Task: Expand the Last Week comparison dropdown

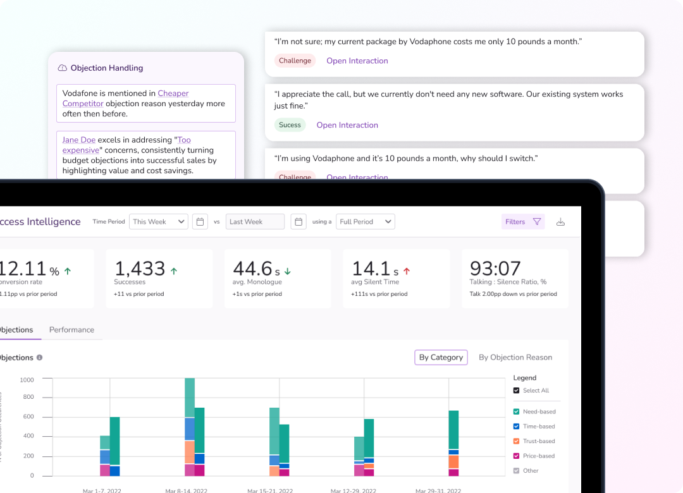Action: pyautogui.click(x=255, y=221)
